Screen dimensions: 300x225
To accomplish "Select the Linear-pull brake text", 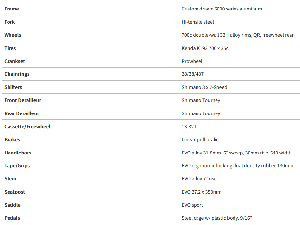I will (200, 140).
